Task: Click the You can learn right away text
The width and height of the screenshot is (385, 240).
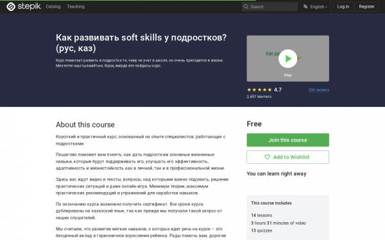Action: click(277, 173)
